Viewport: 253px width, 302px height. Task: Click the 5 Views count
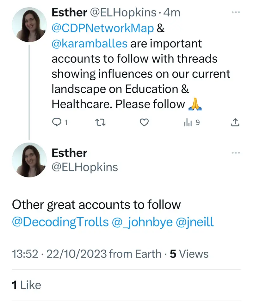189,254
